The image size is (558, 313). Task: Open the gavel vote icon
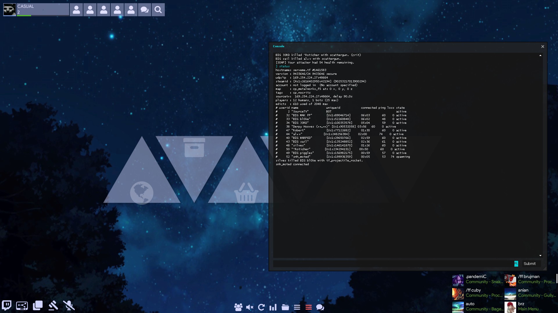coord(53,305)
